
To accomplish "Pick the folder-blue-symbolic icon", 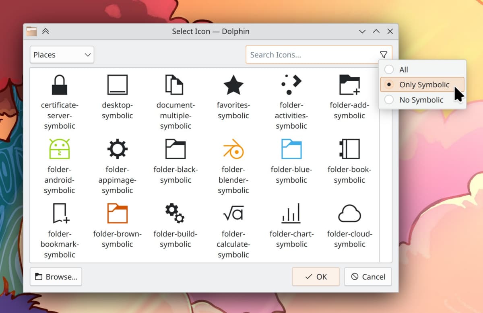I will click(291, 149).
